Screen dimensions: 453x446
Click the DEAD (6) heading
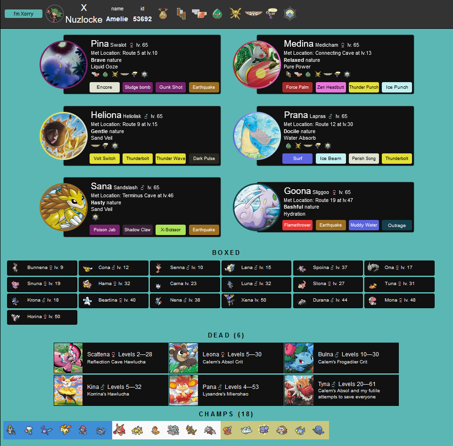226,335
